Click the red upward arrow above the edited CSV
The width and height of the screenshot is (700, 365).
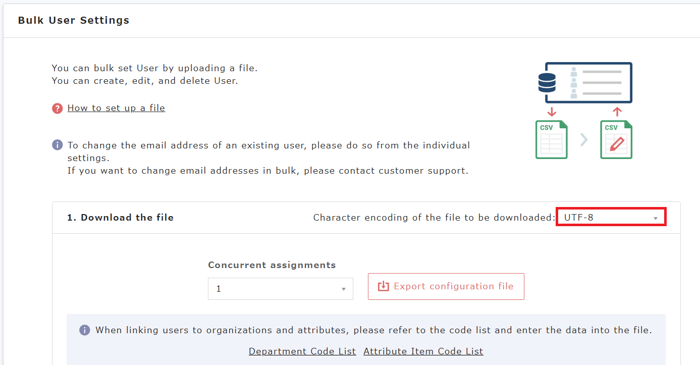tap(617, 112)
